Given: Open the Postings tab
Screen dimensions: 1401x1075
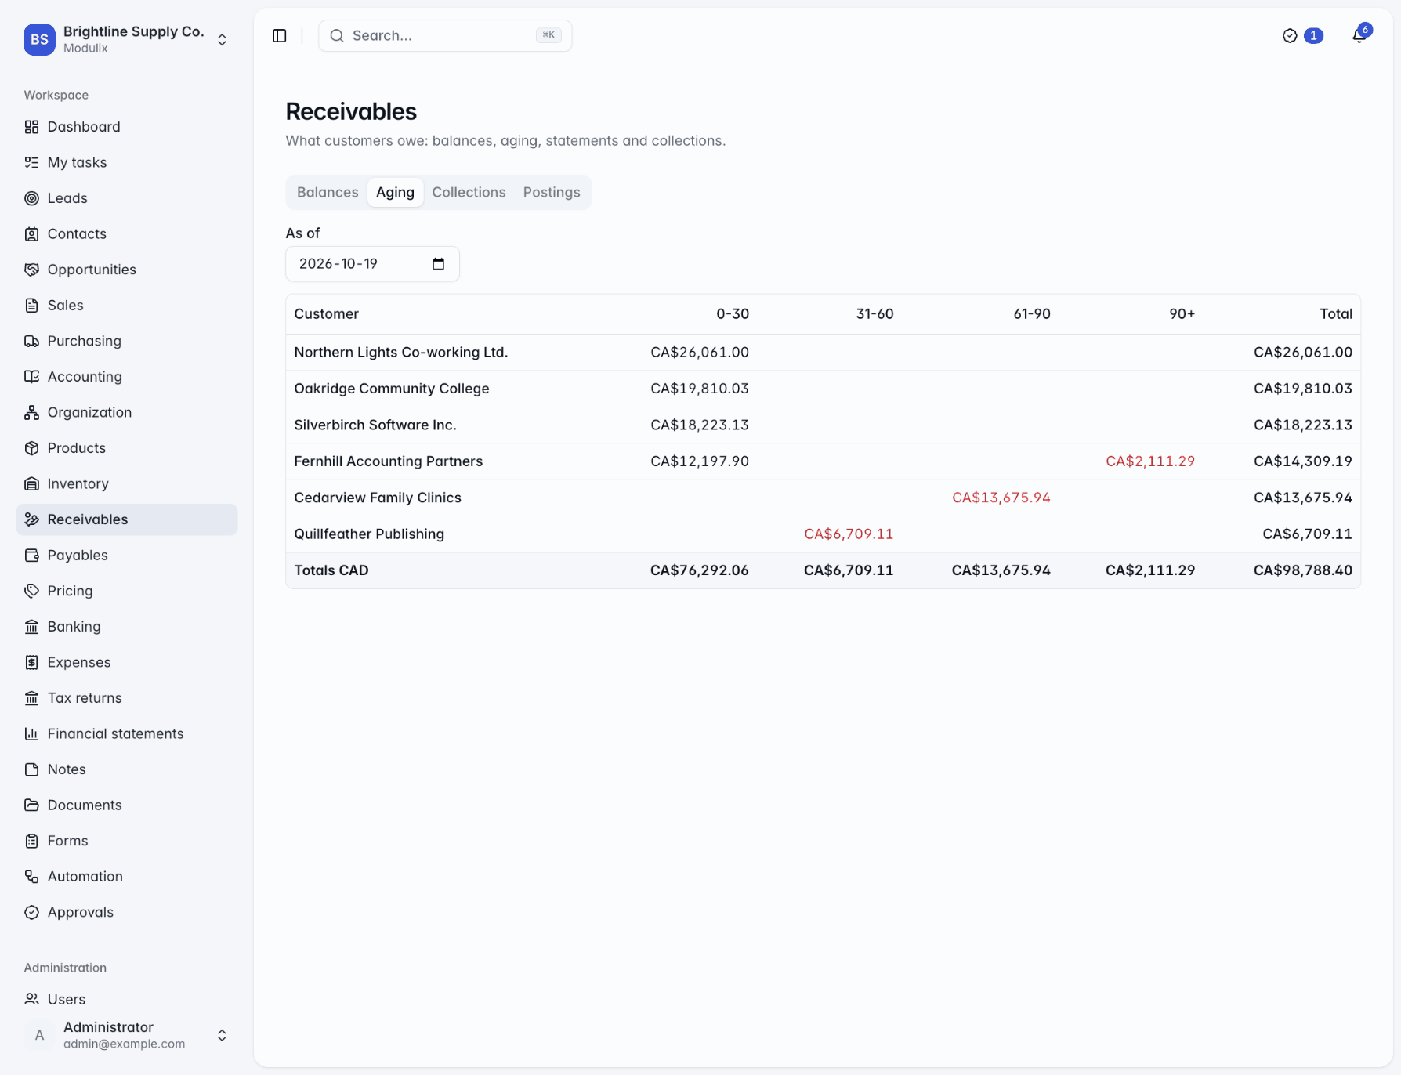Looking at the screenshot, I should click(552, 192).
